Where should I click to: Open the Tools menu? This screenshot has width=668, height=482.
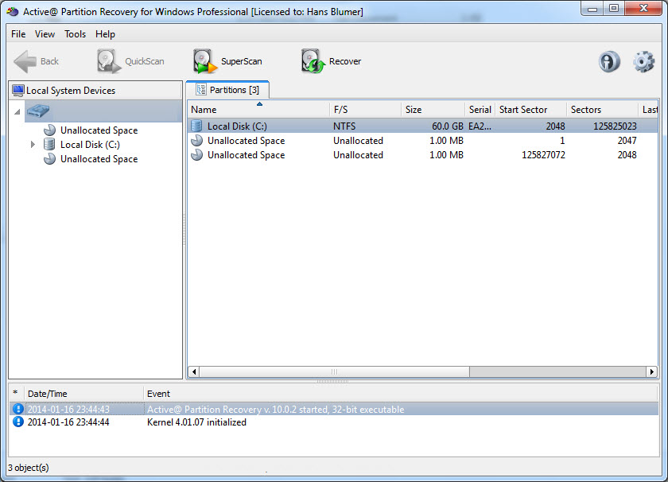point(75,34)
